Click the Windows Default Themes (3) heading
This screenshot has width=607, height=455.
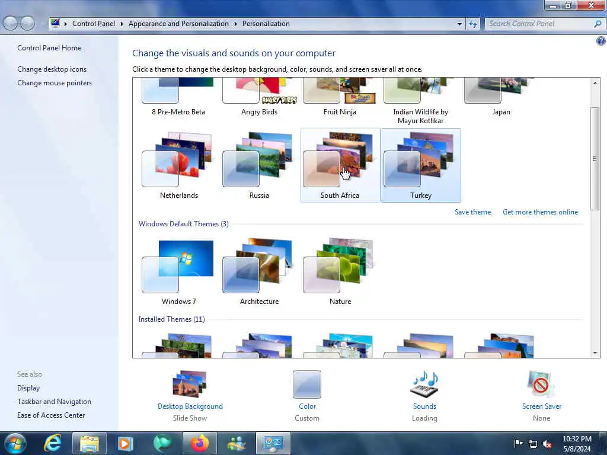coord(184,224)
